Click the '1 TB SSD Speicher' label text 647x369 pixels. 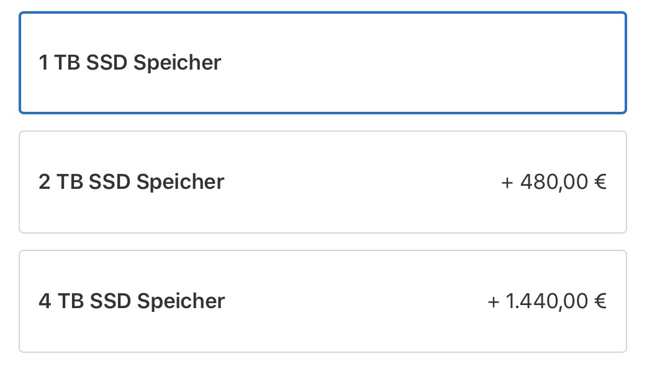pos(130,63)
